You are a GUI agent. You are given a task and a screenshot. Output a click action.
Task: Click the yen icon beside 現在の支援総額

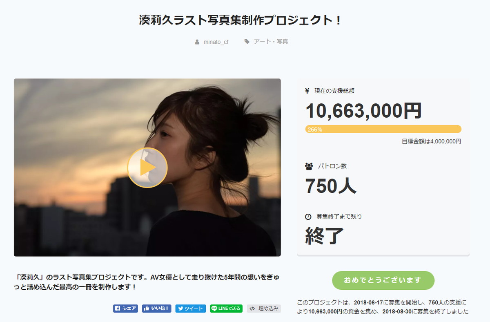click(307, 91)
